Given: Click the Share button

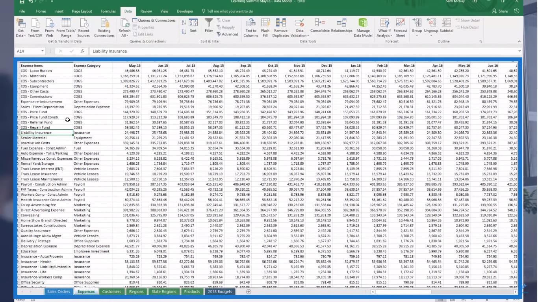Looking at the screenshot, I should click(x=500, y=11).
